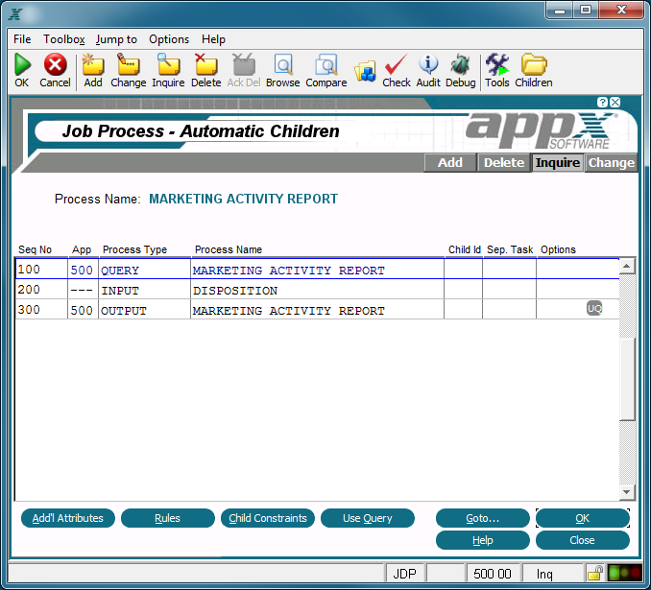Close the panel with the small X icon

click(x=615, y=102)
